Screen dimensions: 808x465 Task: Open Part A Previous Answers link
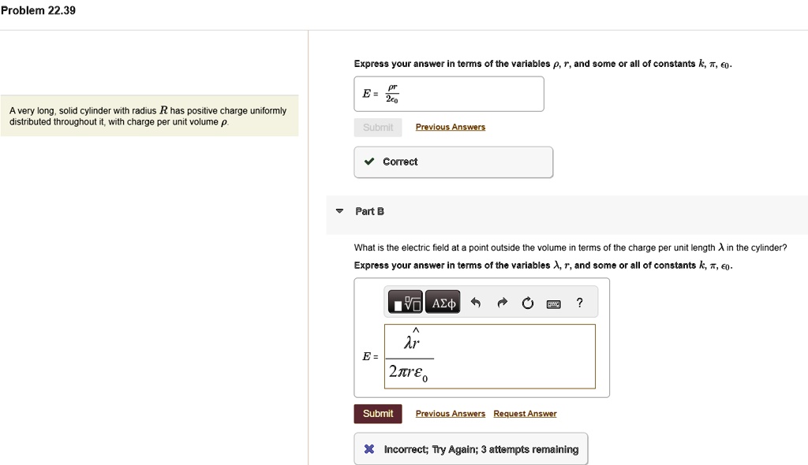click(450, 127)
